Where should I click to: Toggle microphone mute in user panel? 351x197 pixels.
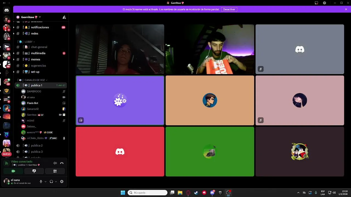coord(41,181)
